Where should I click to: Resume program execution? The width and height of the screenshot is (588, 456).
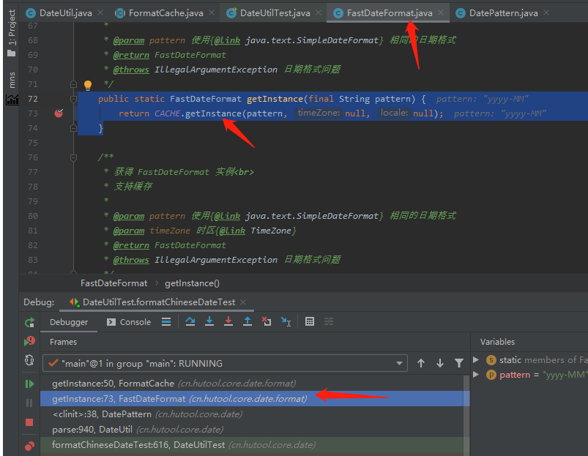point(30,384)
